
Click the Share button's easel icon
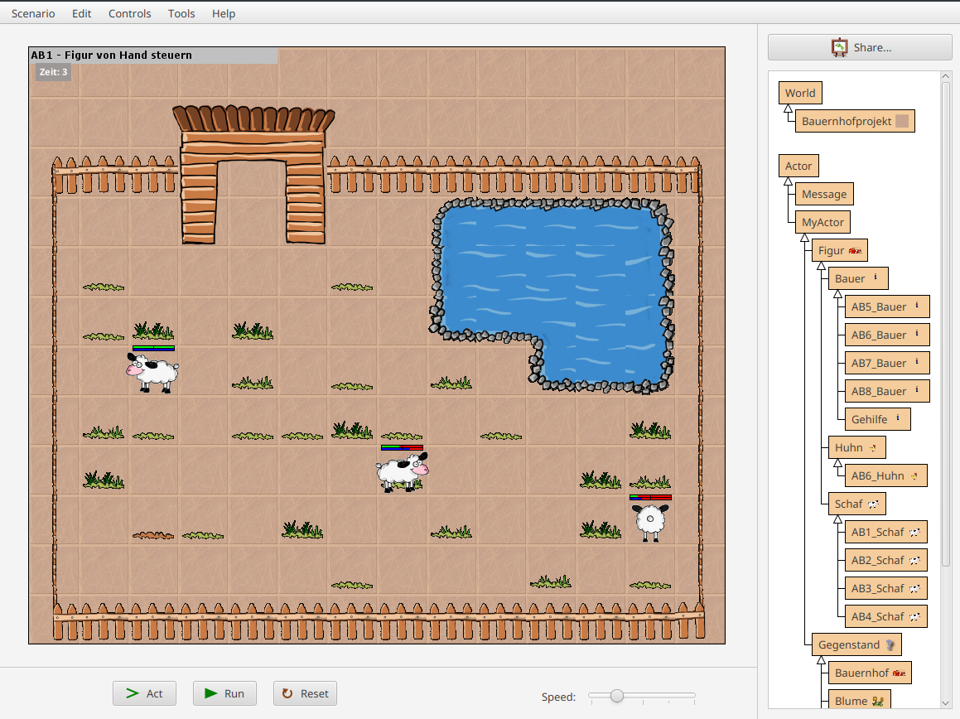point(839,47)
